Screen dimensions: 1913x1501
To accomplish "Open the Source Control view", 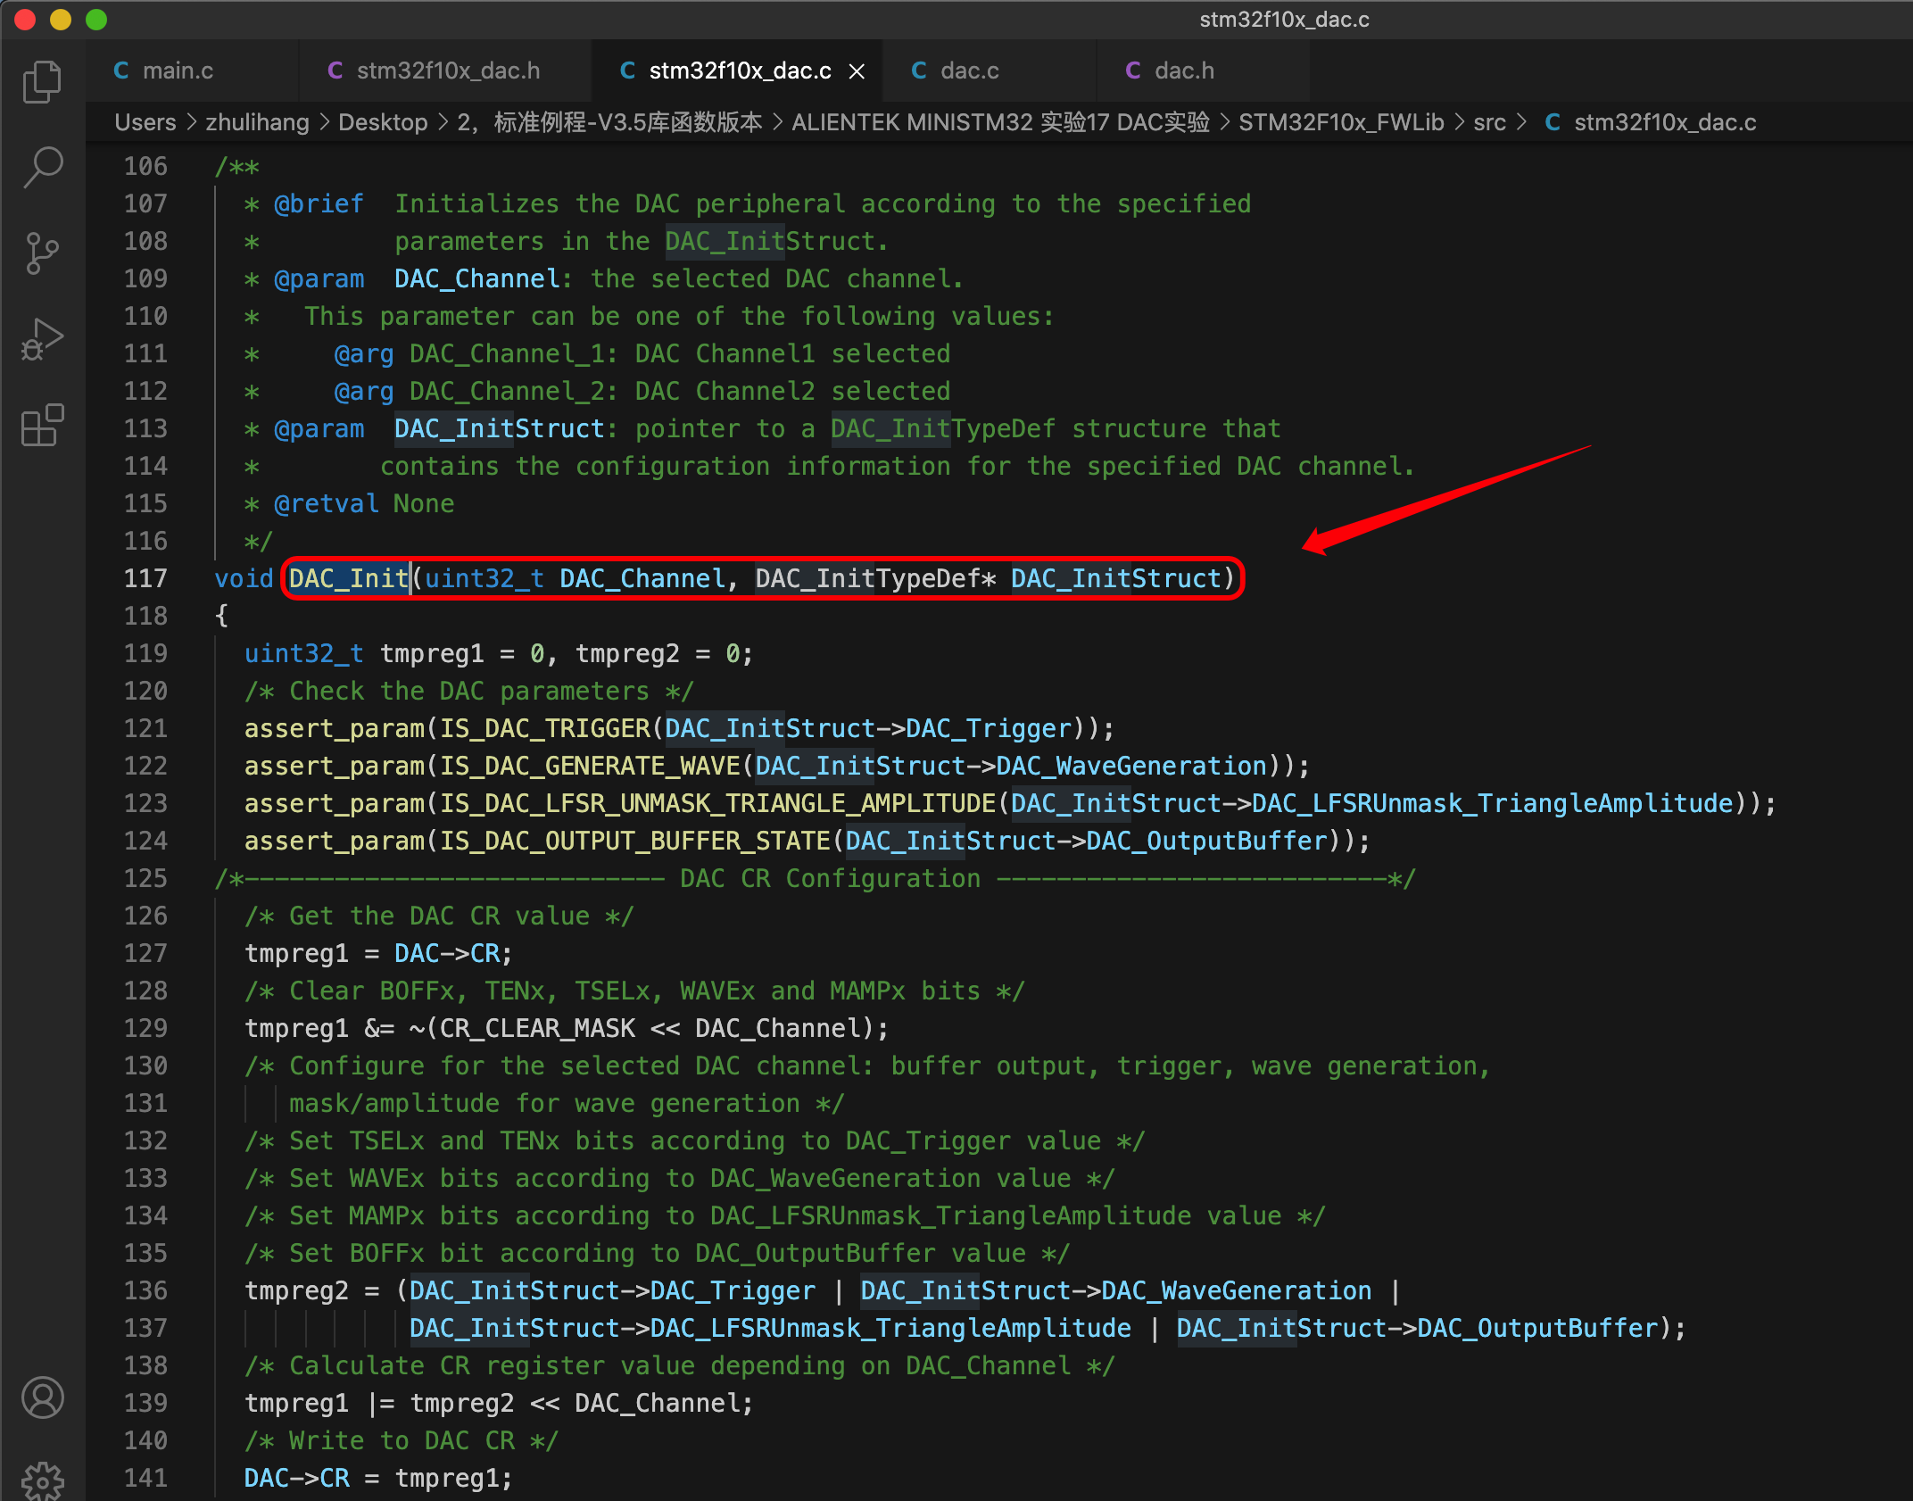I will [42, 253].
